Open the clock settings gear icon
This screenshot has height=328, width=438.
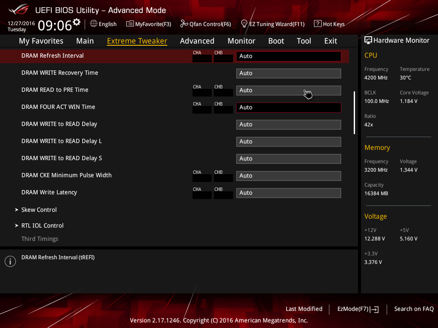pos(77,22)
